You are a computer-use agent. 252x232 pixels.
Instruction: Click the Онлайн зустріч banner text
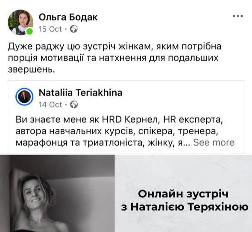(x=183, y=194)
